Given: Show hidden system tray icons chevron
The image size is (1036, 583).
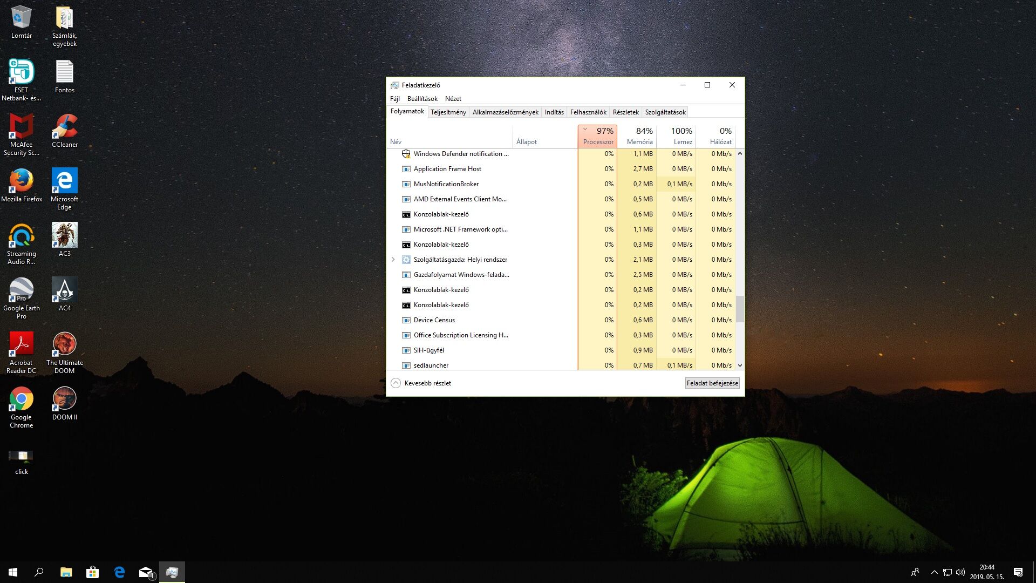Looking at the screenshot, I should (x=934, y=572).
